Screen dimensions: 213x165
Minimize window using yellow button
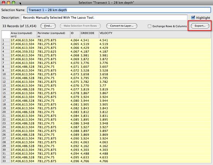tap(9, 3)
